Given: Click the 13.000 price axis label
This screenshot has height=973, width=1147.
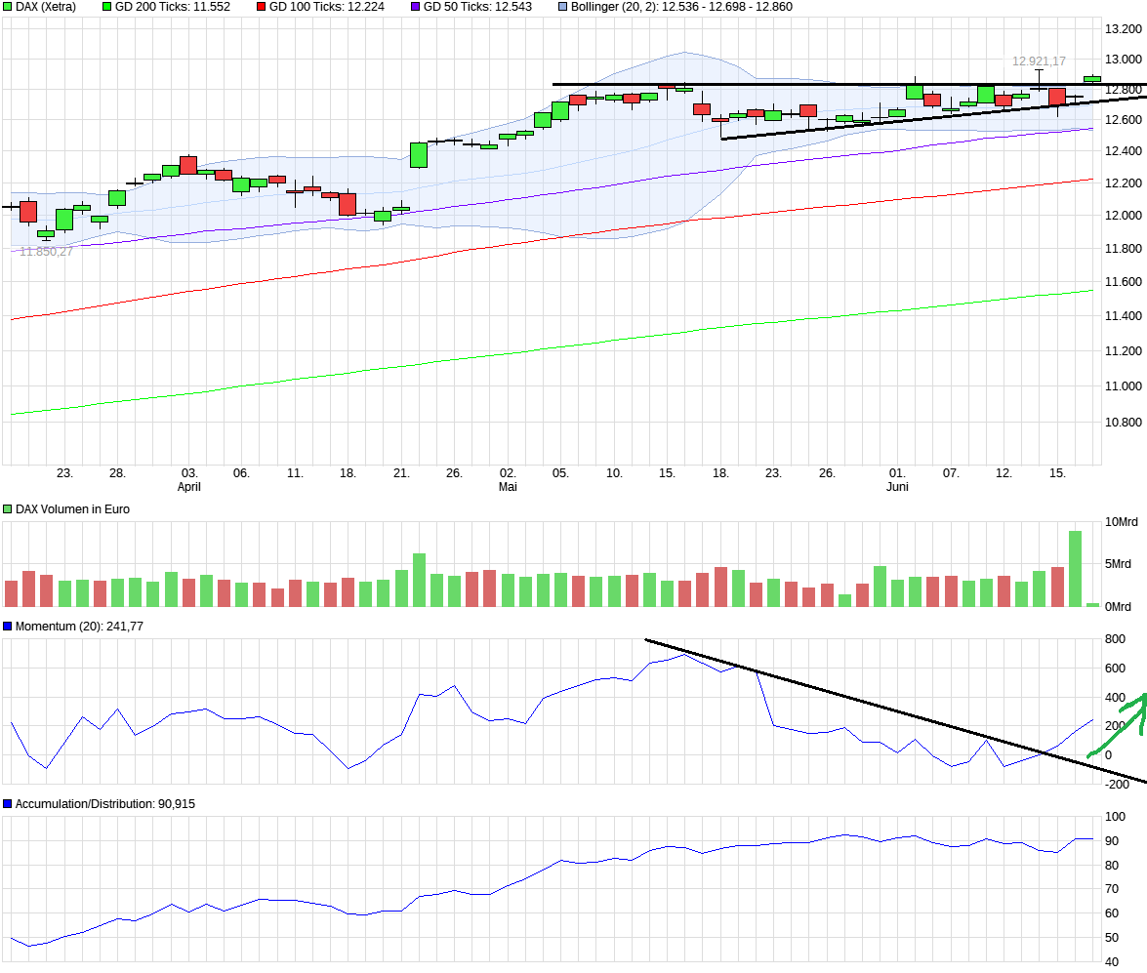Looking at the screenshot, I should point(1123,60).
